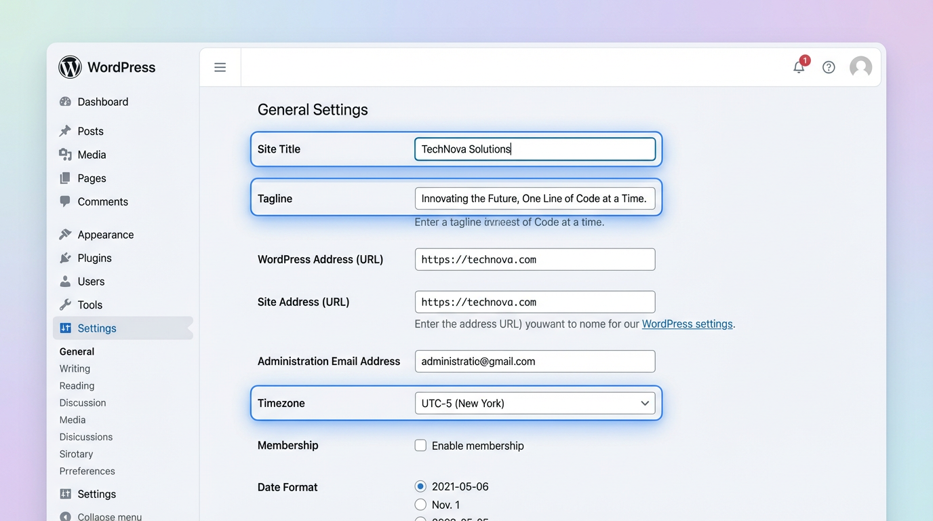
Task: Switch to the Writing settings section
Action: 75,368
